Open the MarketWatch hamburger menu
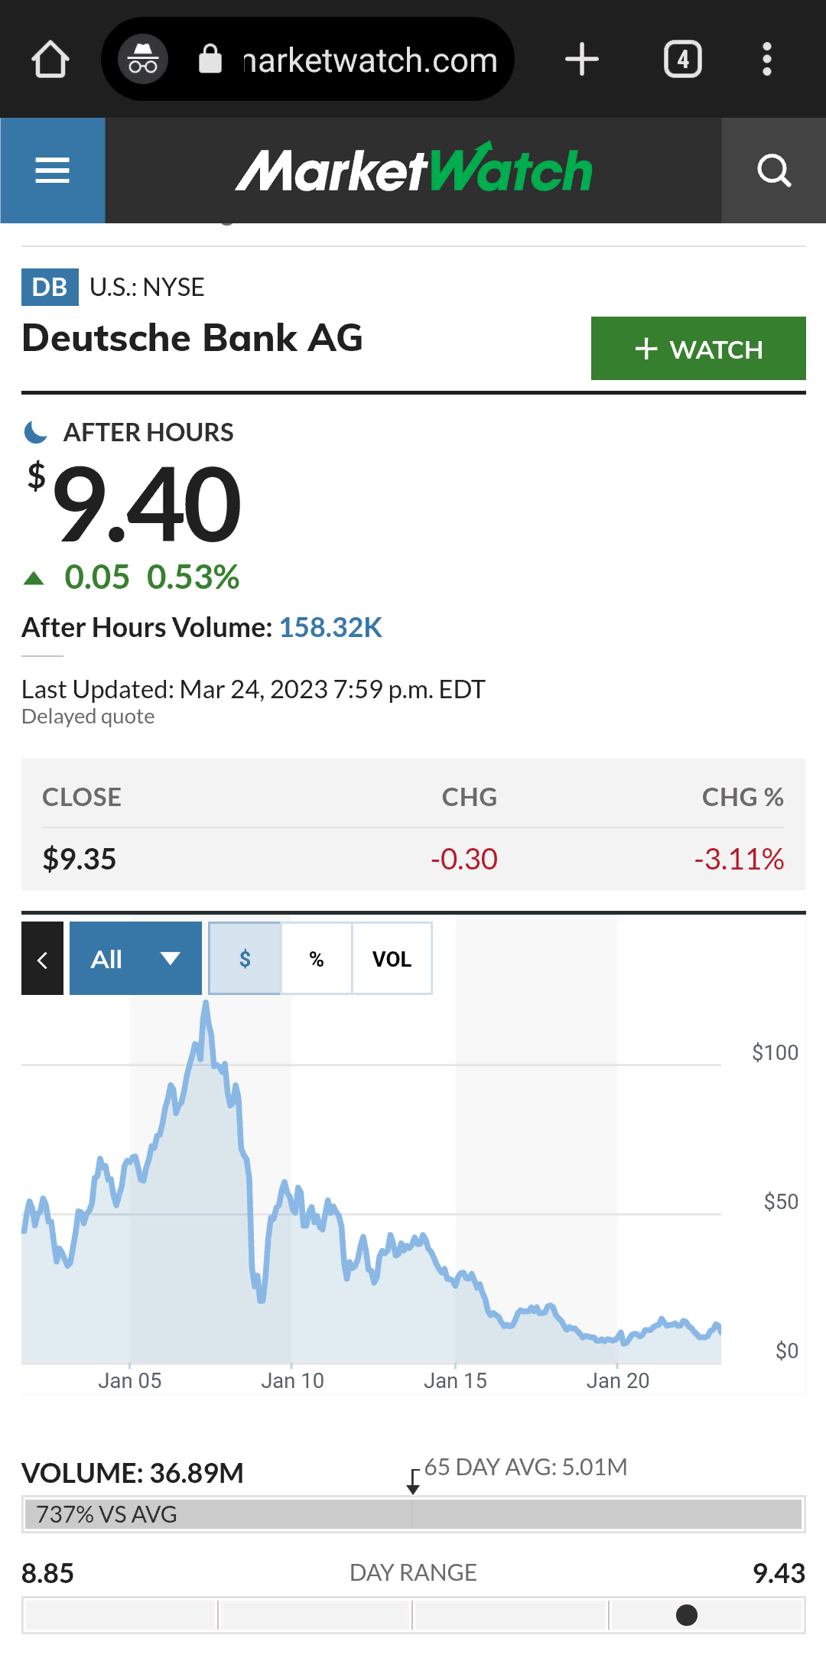 53,170
